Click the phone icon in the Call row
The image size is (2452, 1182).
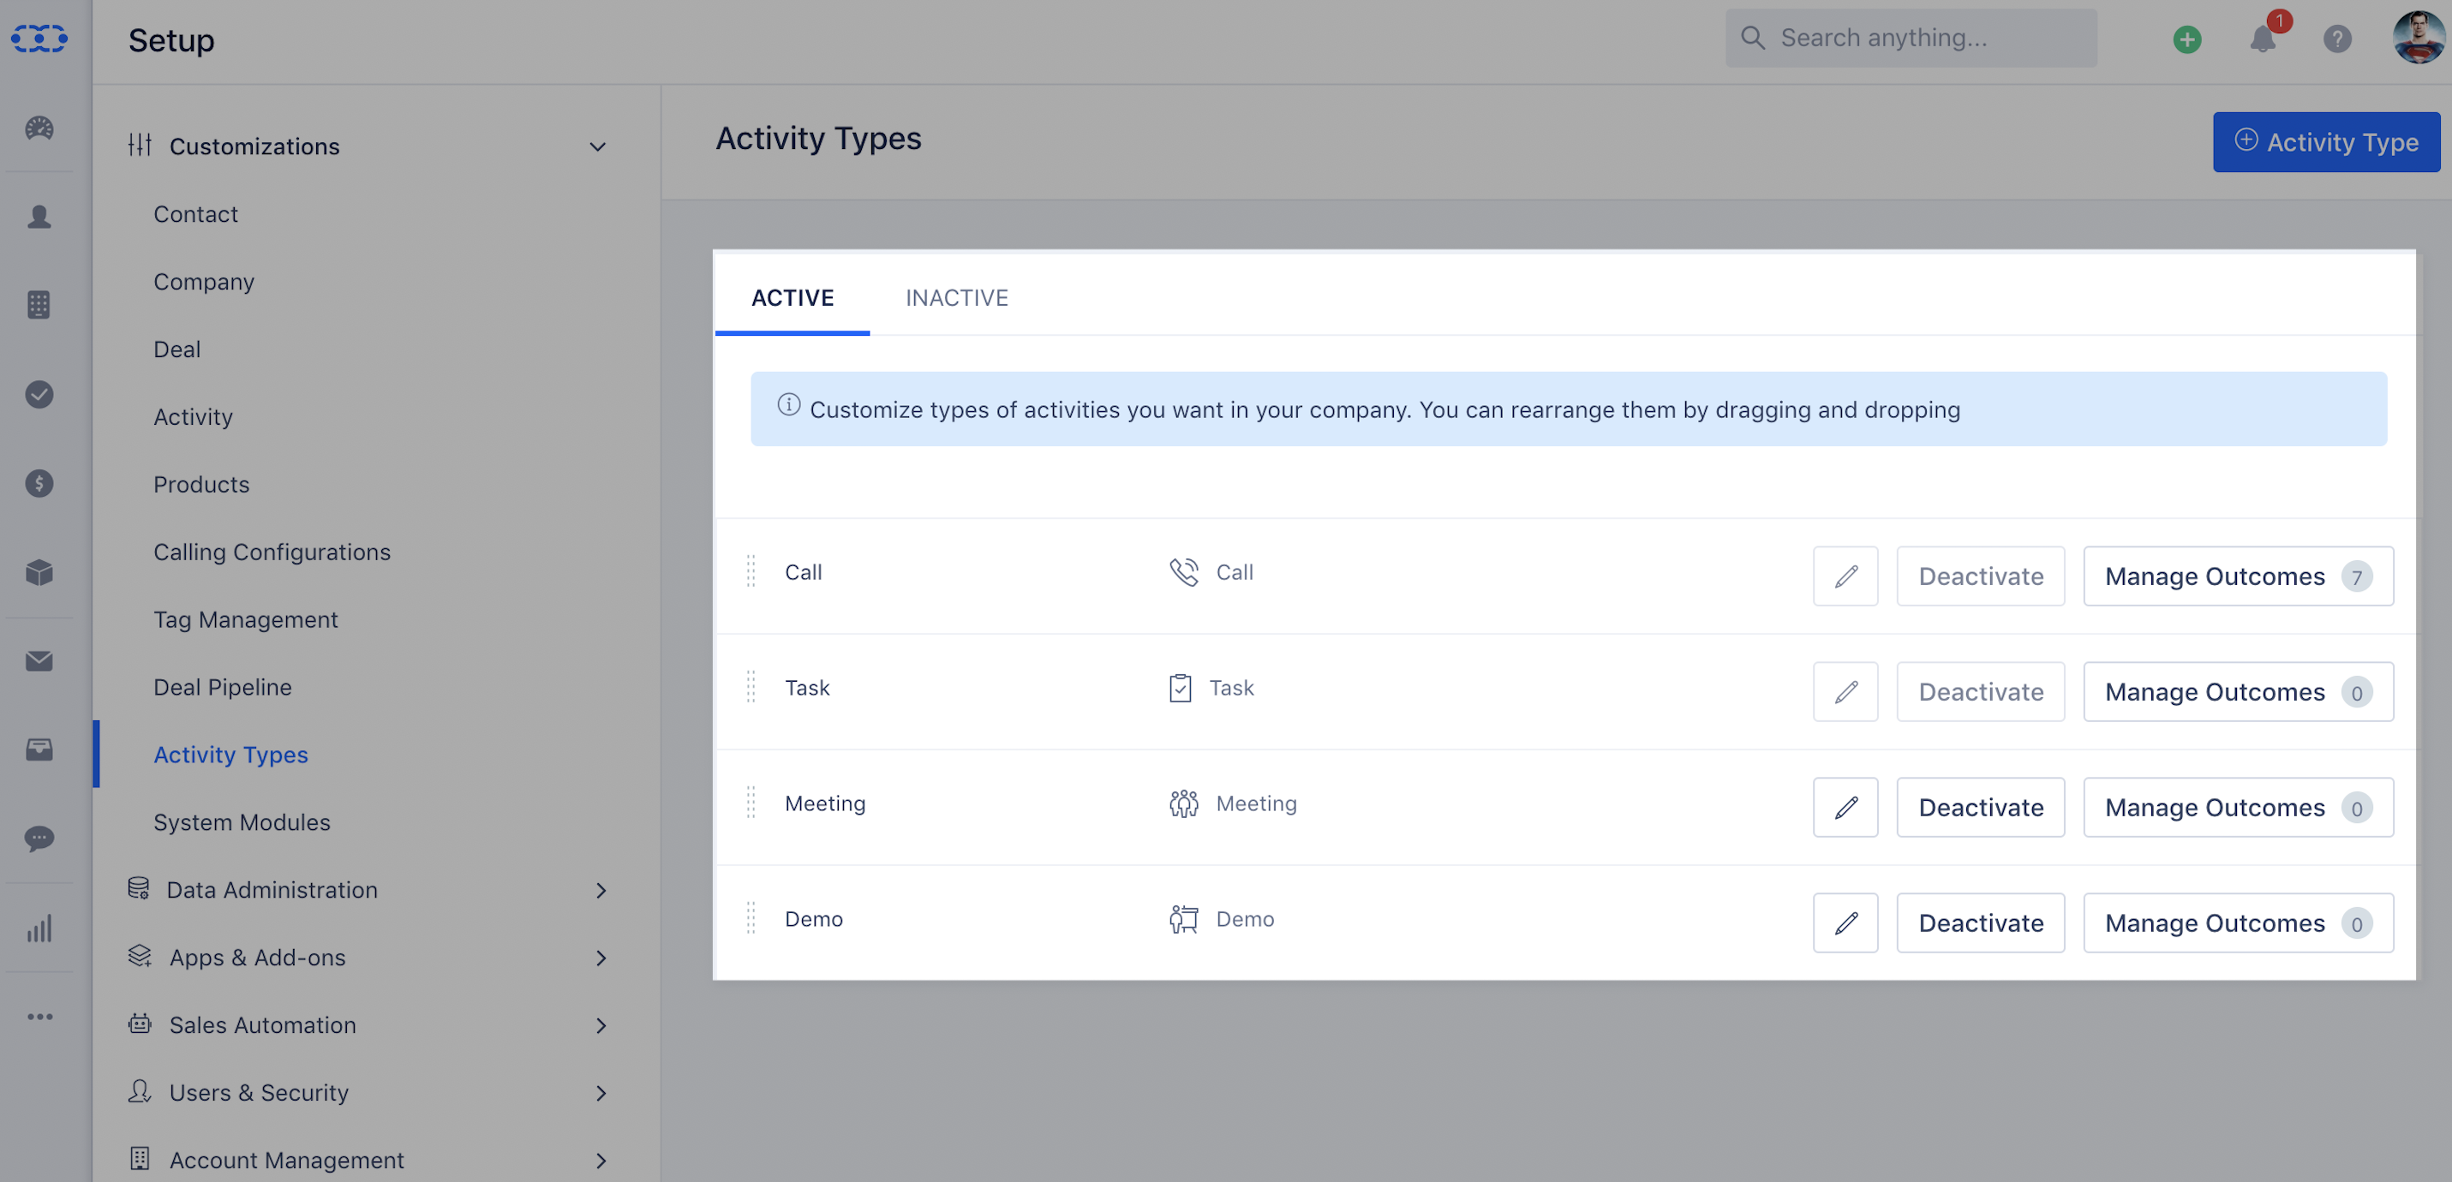click(1183, 572)
